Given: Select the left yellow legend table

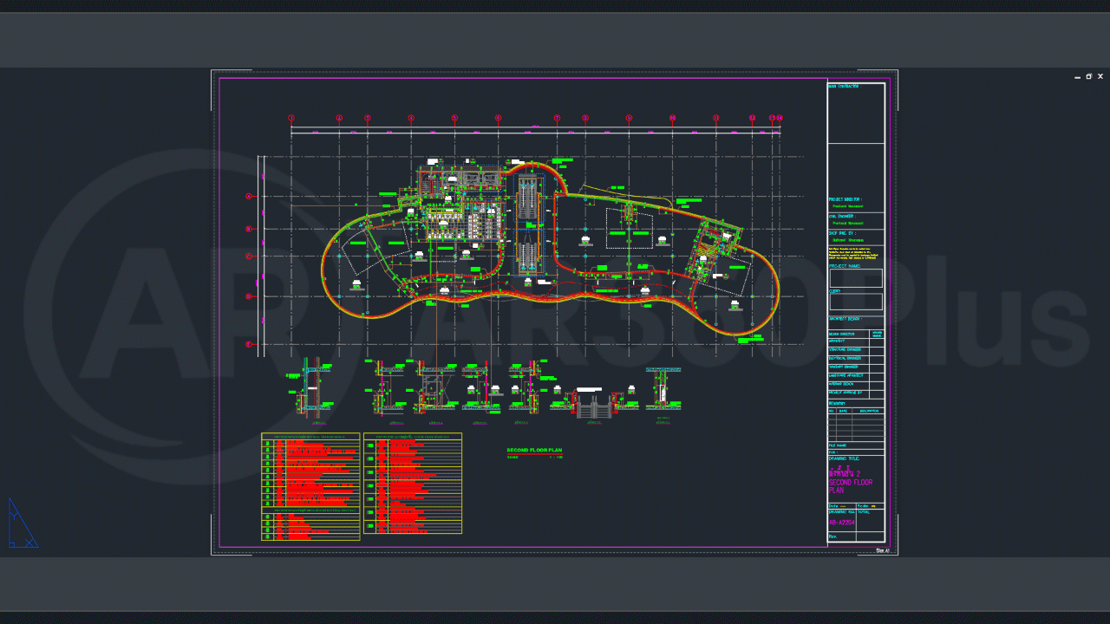Looking at the screenshot, I should (x=310, y=486).
